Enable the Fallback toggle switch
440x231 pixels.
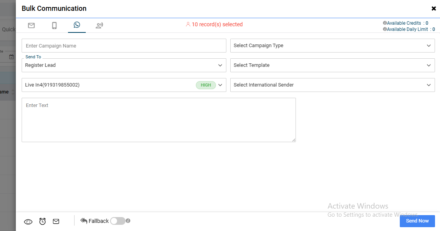click(x=117, y=221)
